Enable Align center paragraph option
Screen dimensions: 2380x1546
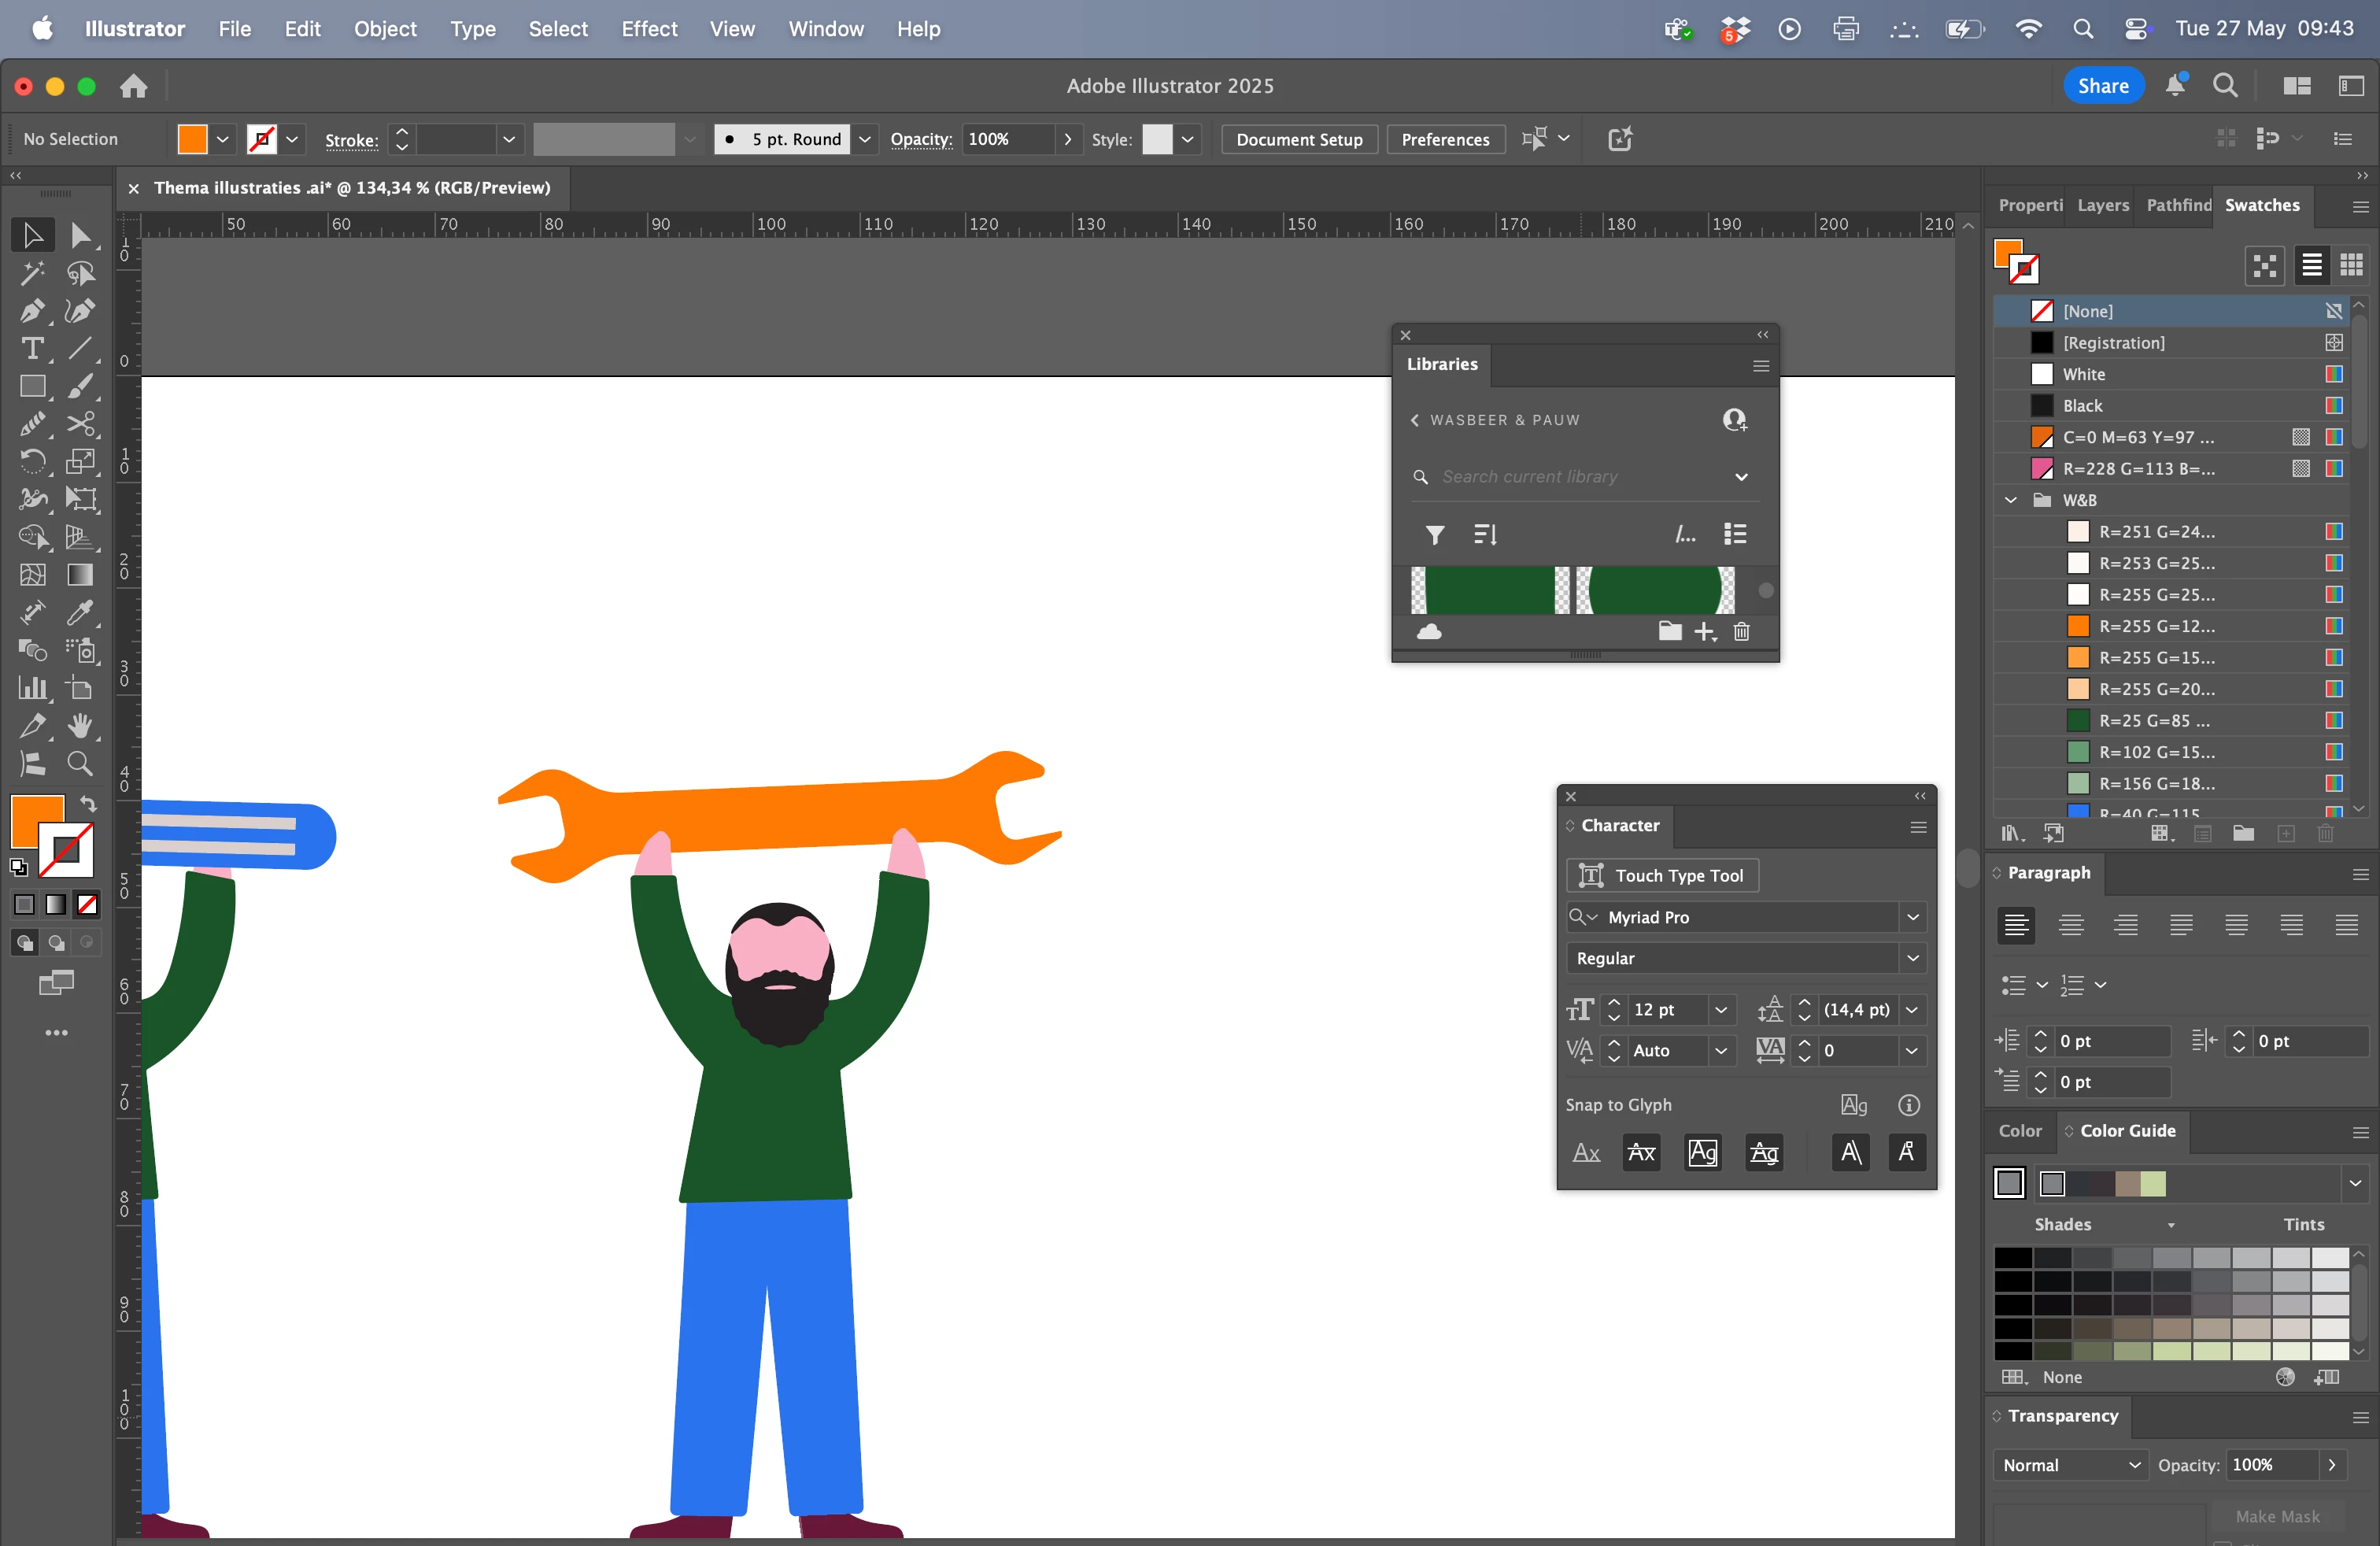(2071, 925)
